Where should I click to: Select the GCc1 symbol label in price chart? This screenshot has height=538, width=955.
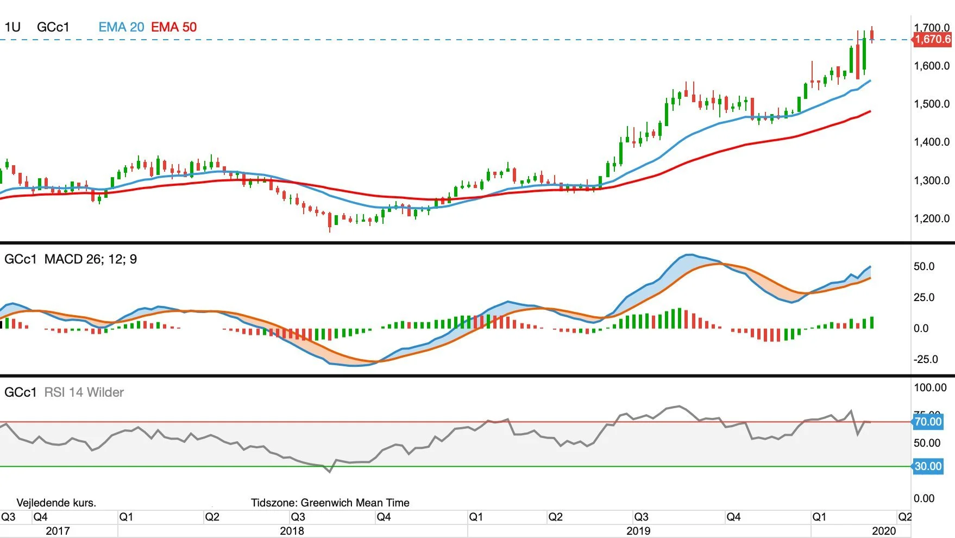click(53, 27)
